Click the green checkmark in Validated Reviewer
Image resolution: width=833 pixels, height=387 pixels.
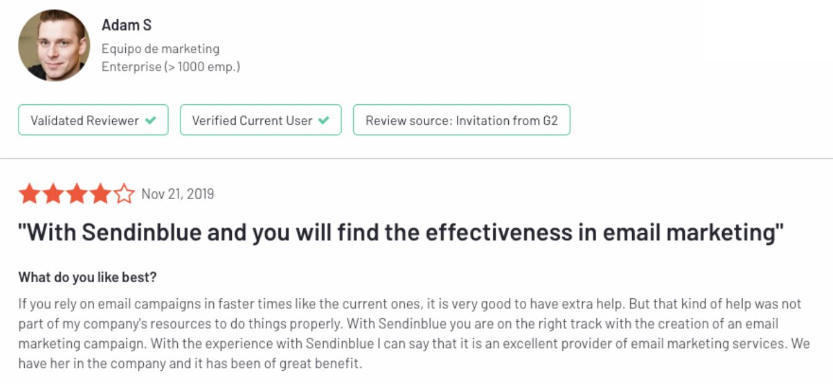pyautogui.click(x=150, y=120)
